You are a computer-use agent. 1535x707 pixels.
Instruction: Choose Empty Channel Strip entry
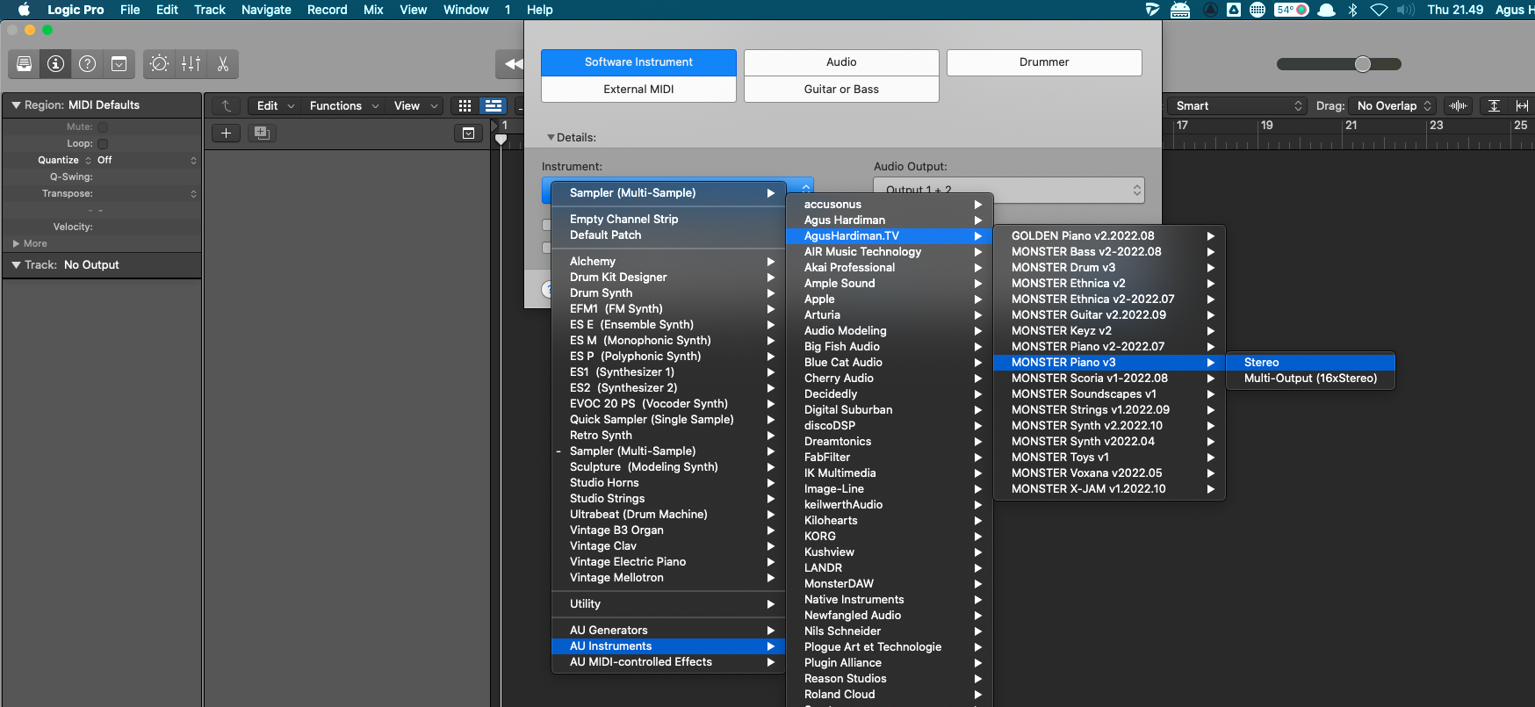pos(668,220)
